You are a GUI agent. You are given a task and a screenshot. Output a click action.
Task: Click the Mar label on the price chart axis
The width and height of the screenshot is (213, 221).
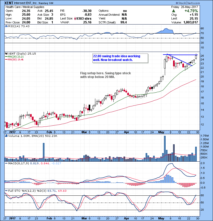(x=84, y=132)
